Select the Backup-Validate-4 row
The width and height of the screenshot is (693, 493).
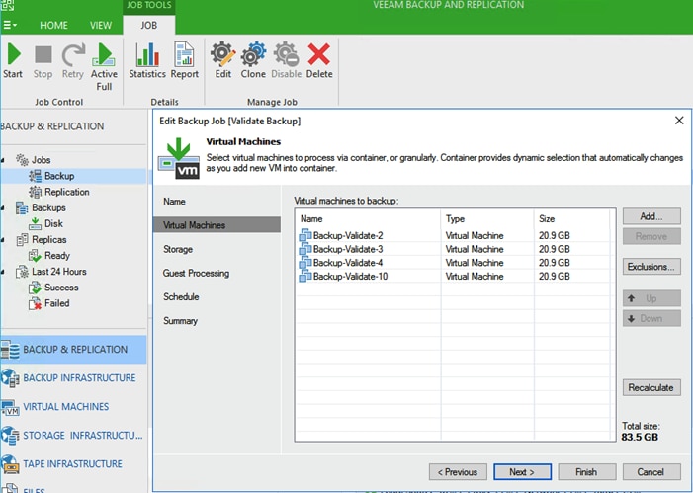coord(455,263)
